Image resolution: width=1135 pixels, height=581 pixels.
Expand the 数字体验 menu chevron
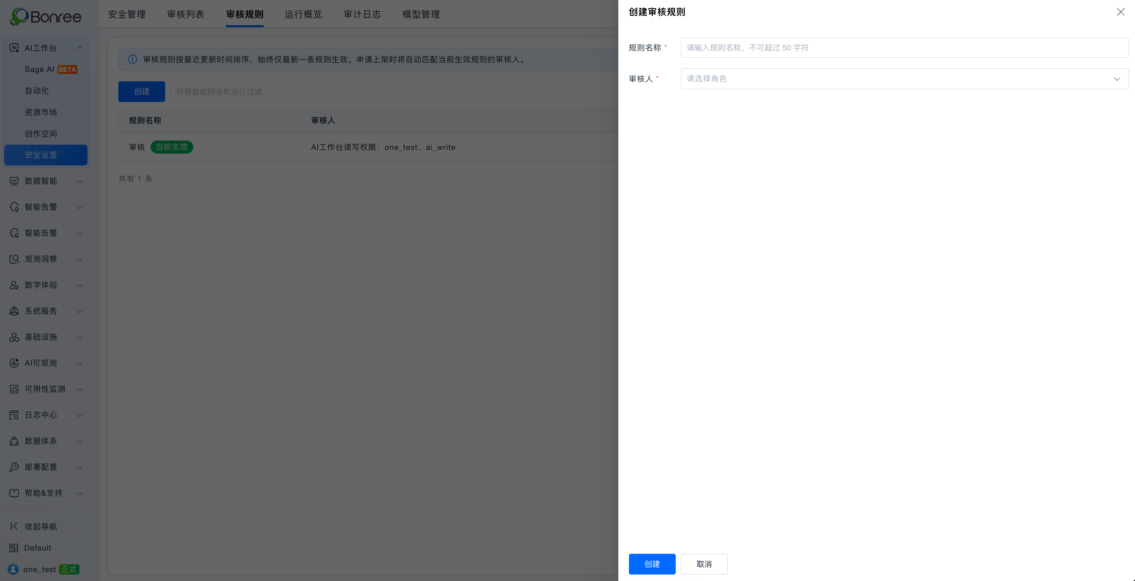coord(80,285)
